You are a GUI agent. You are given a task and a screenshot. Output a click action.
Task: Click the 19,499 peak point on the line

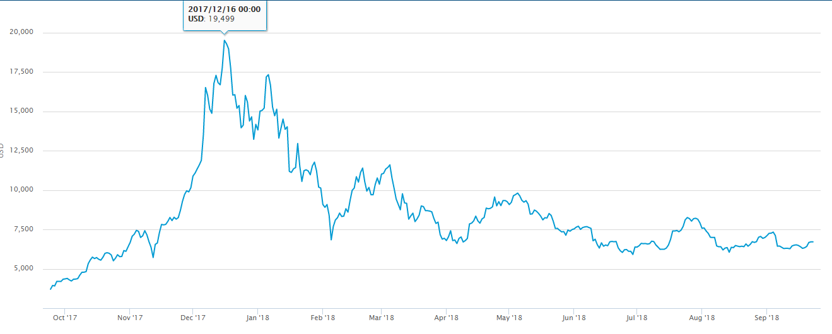click(225, 41)
